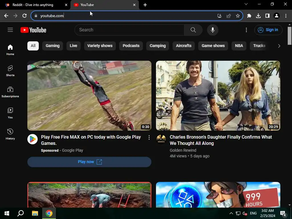
Task: Click the YouTube Search input field
Action: point(129,30)
